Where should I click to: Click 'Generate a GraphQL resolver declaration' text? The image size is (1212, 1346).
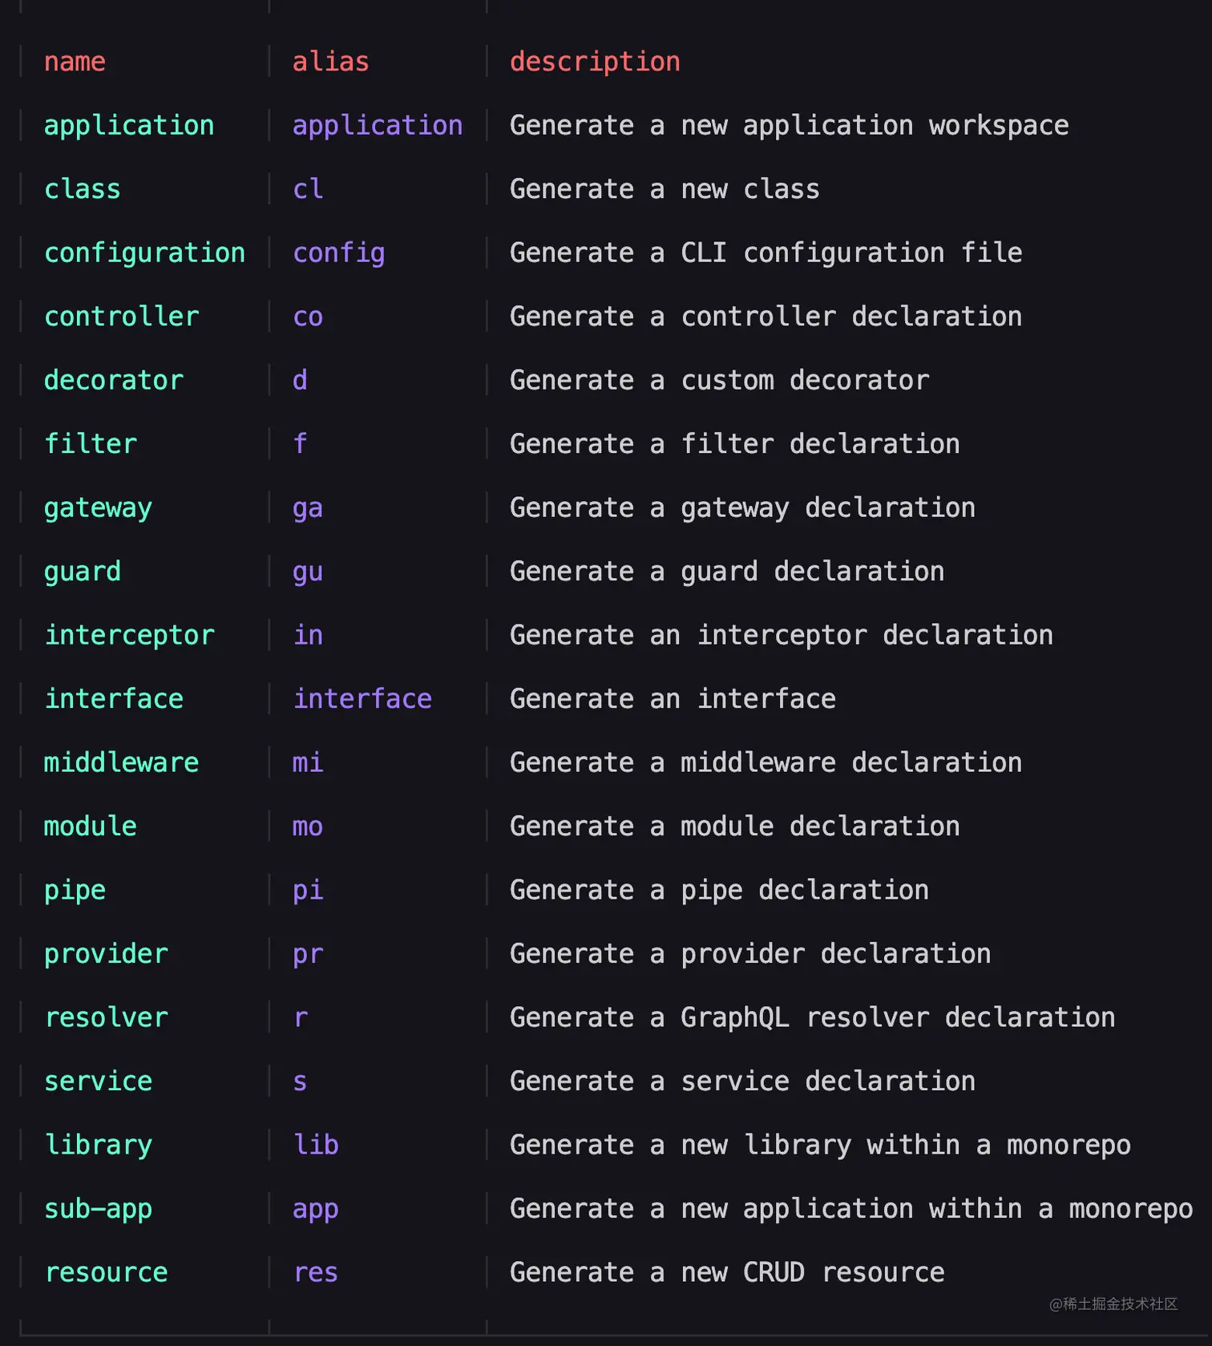tap(812, 1018)
